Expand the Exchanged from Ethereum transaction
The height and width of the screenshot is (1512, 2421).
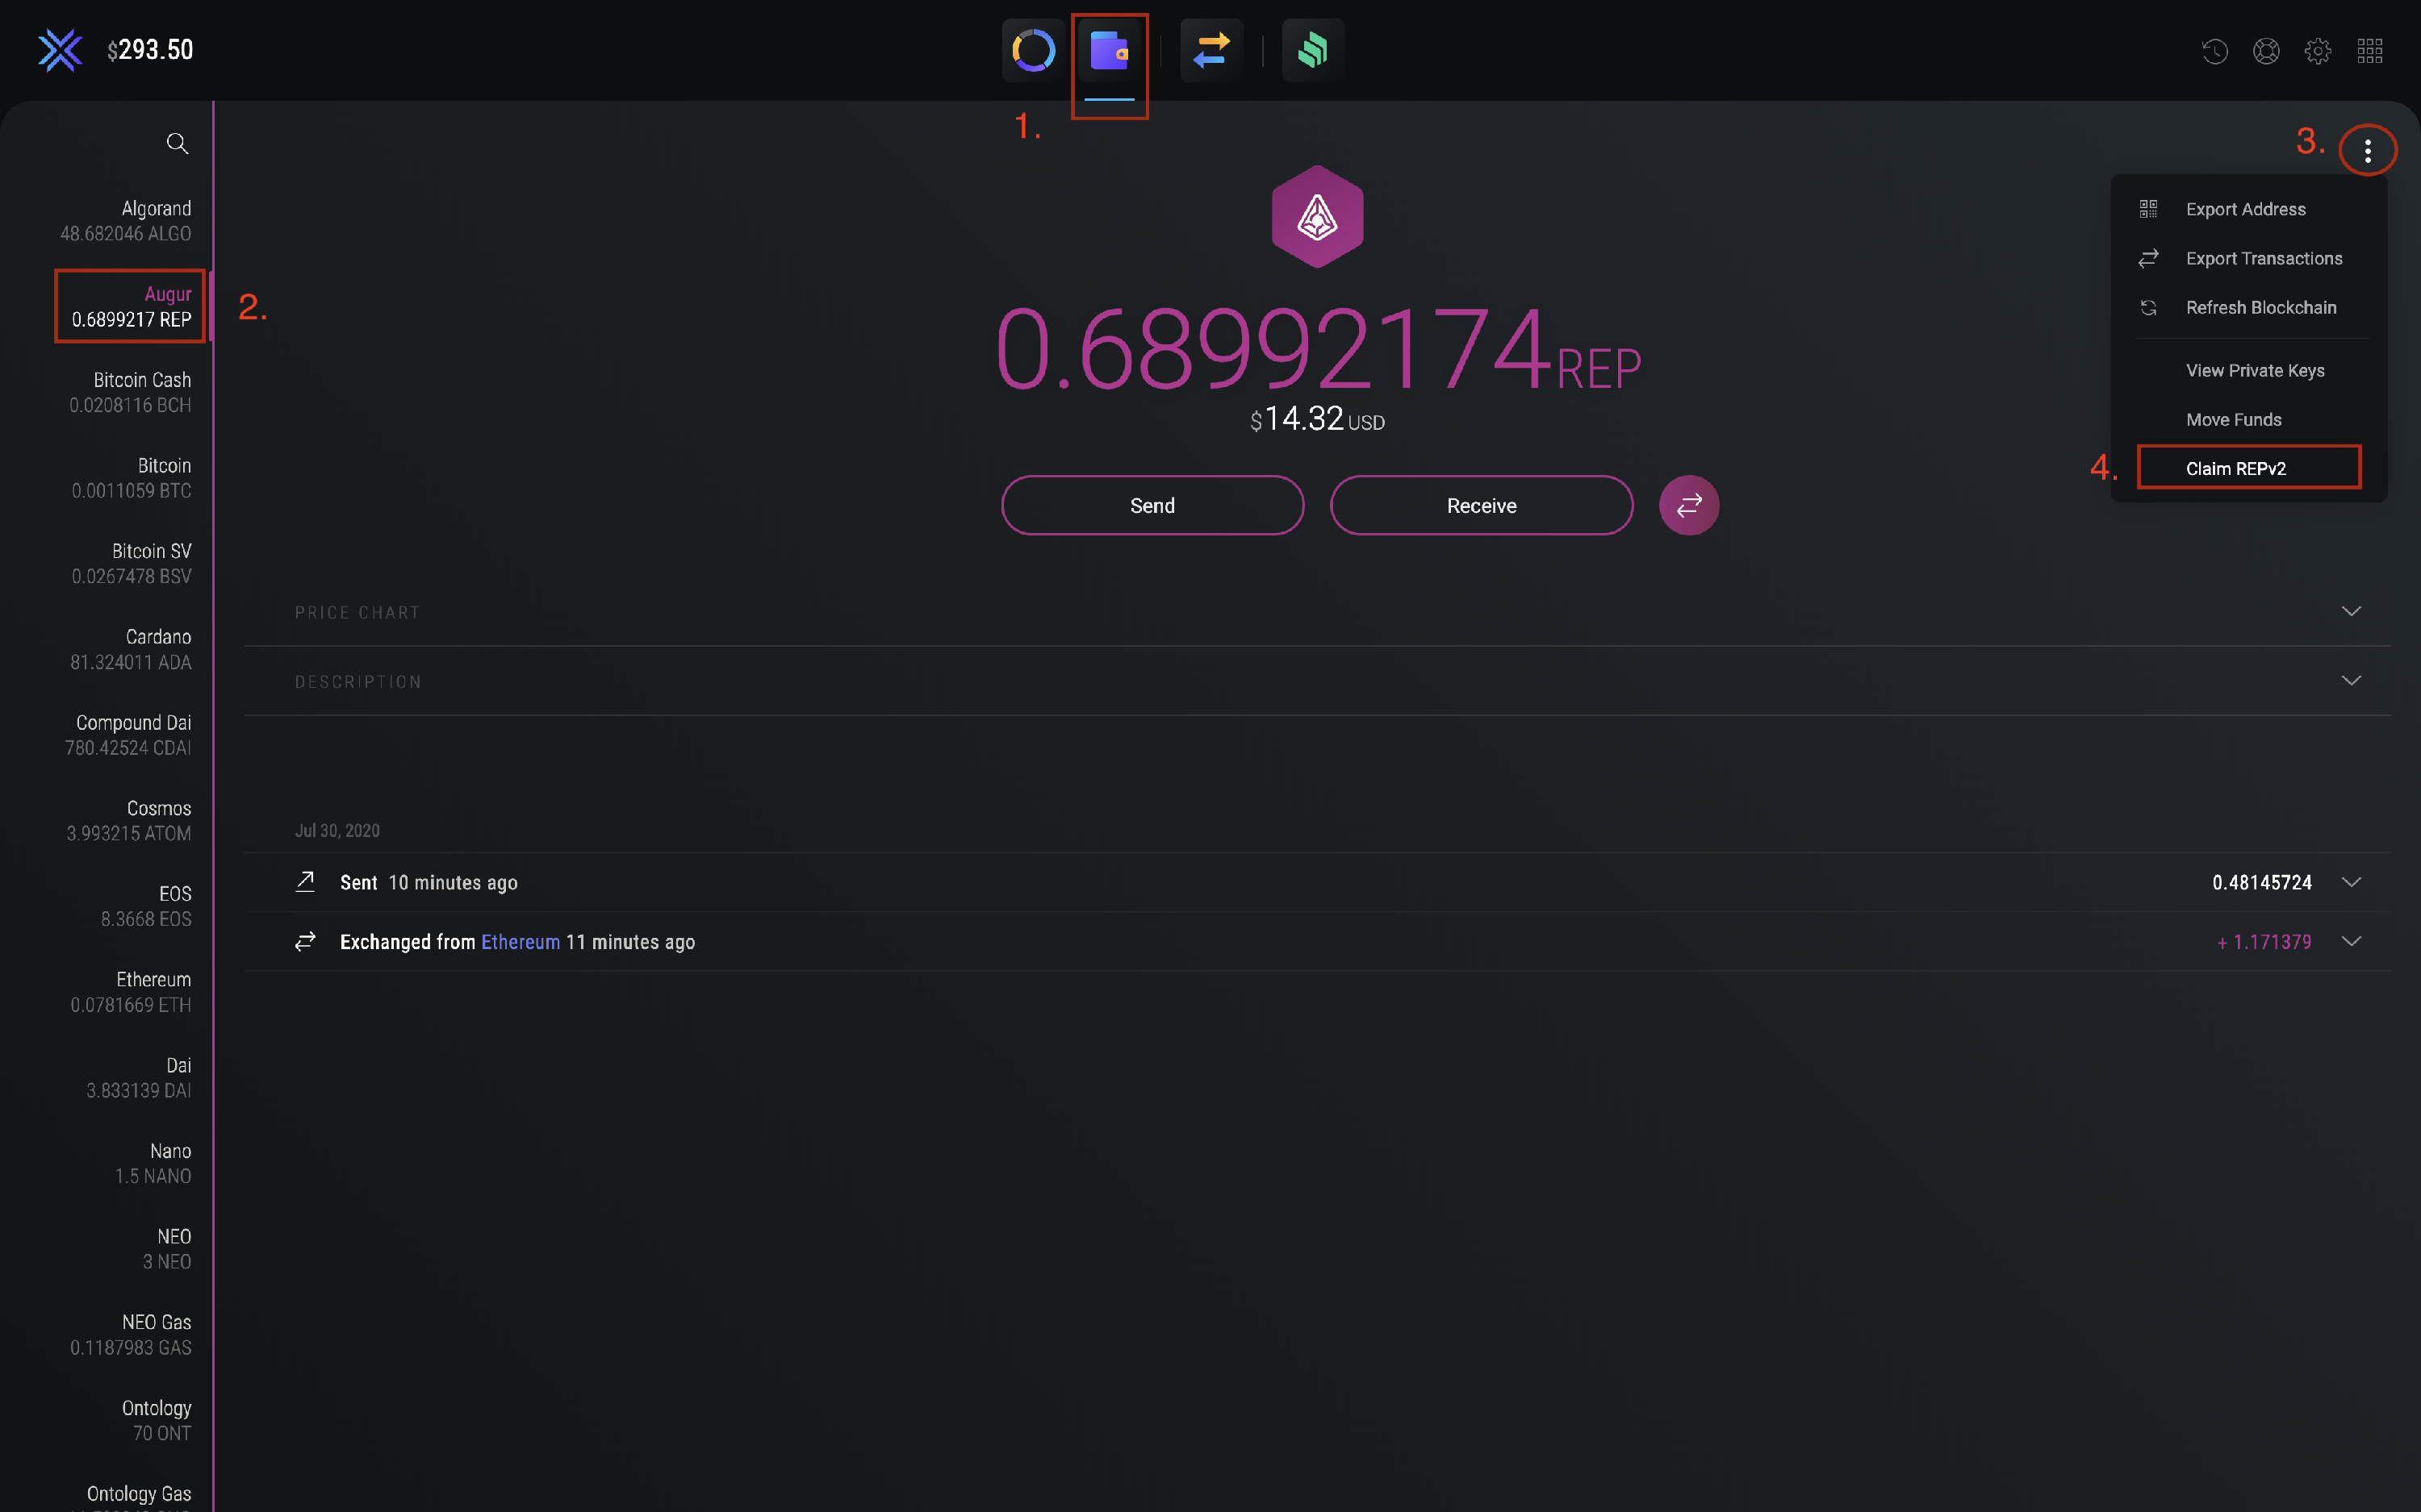click(2351, 941)
